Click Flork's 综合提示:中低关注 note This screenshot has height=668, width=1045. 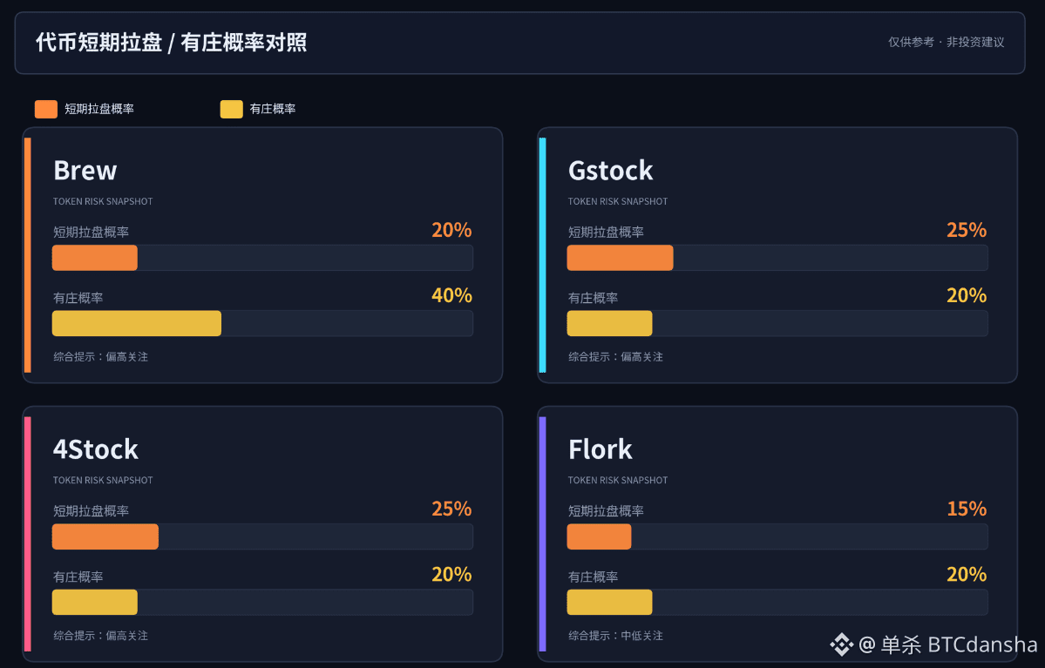click(x=616, y=636)
